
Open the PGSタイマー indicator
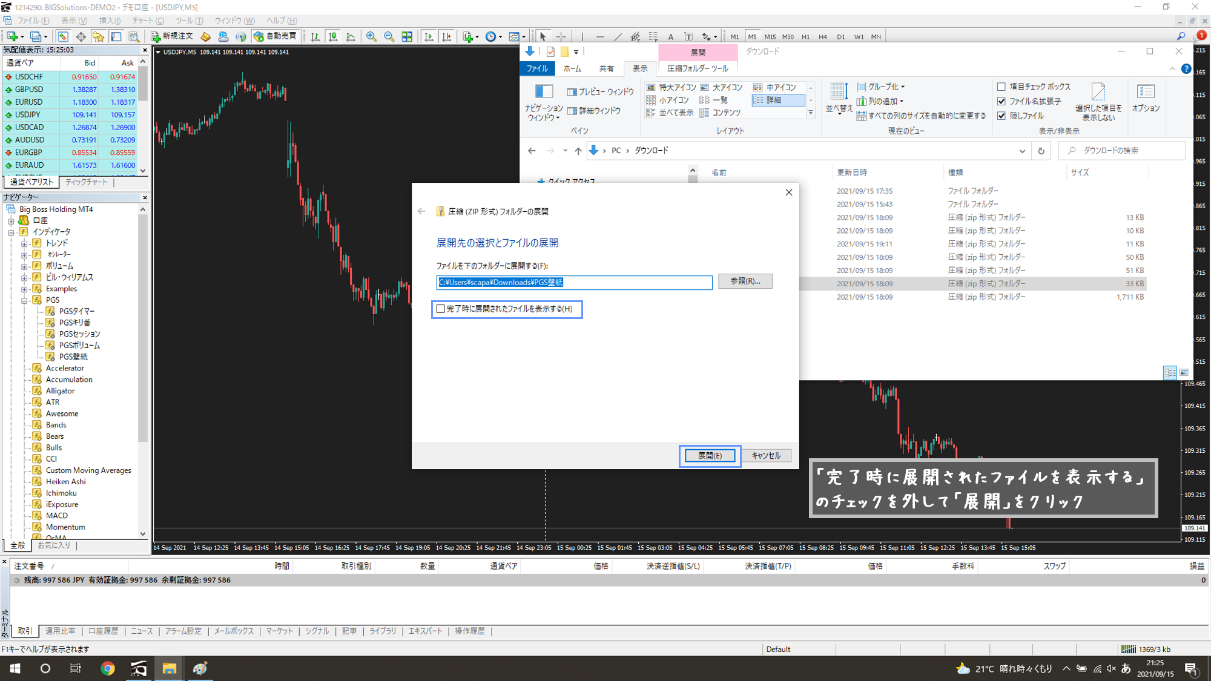coord(76,311)
